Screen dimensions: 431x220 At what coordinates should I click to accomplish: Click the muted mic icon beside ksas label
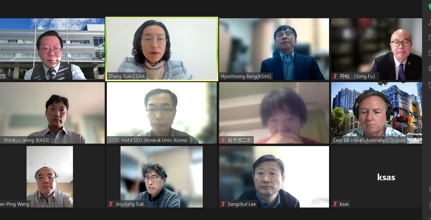click(335, 204)
